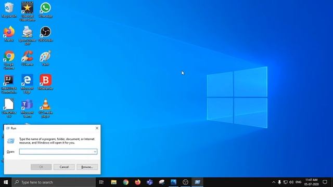
Task: Open Task View on the taskbar
Action: 101,182
